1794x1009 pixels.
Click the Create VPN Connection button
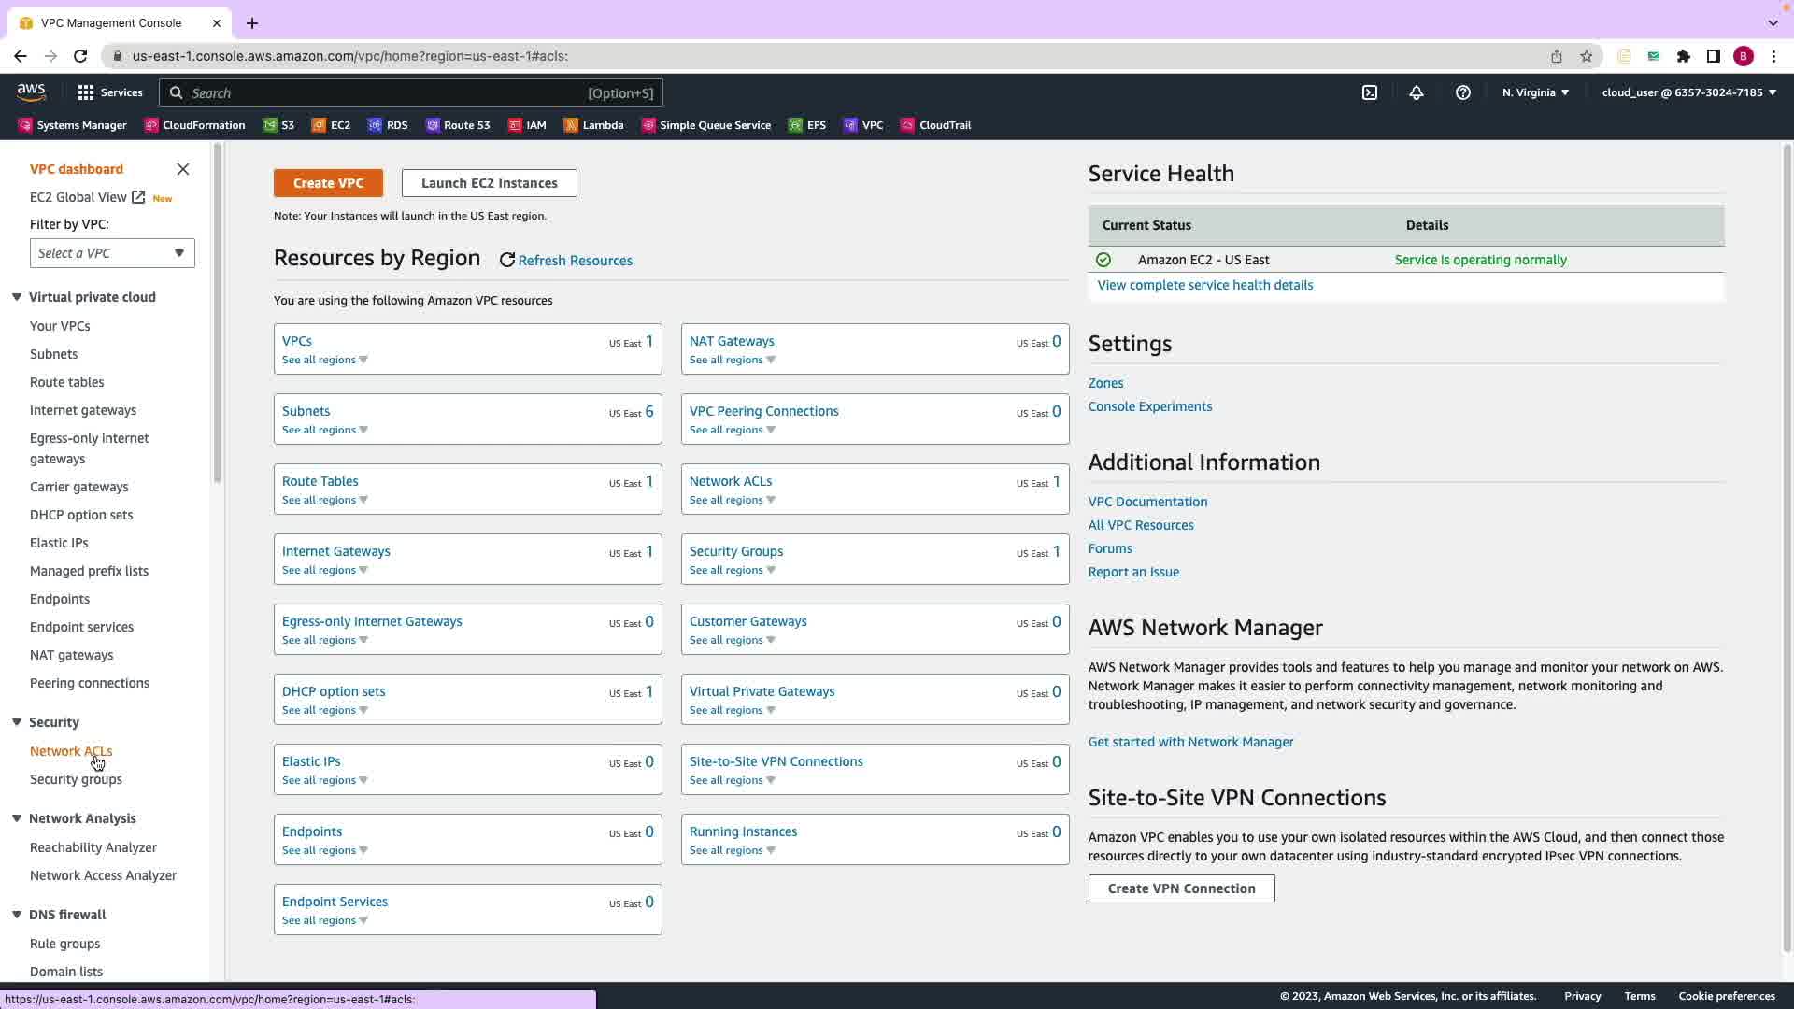(x=1181, y=888)
